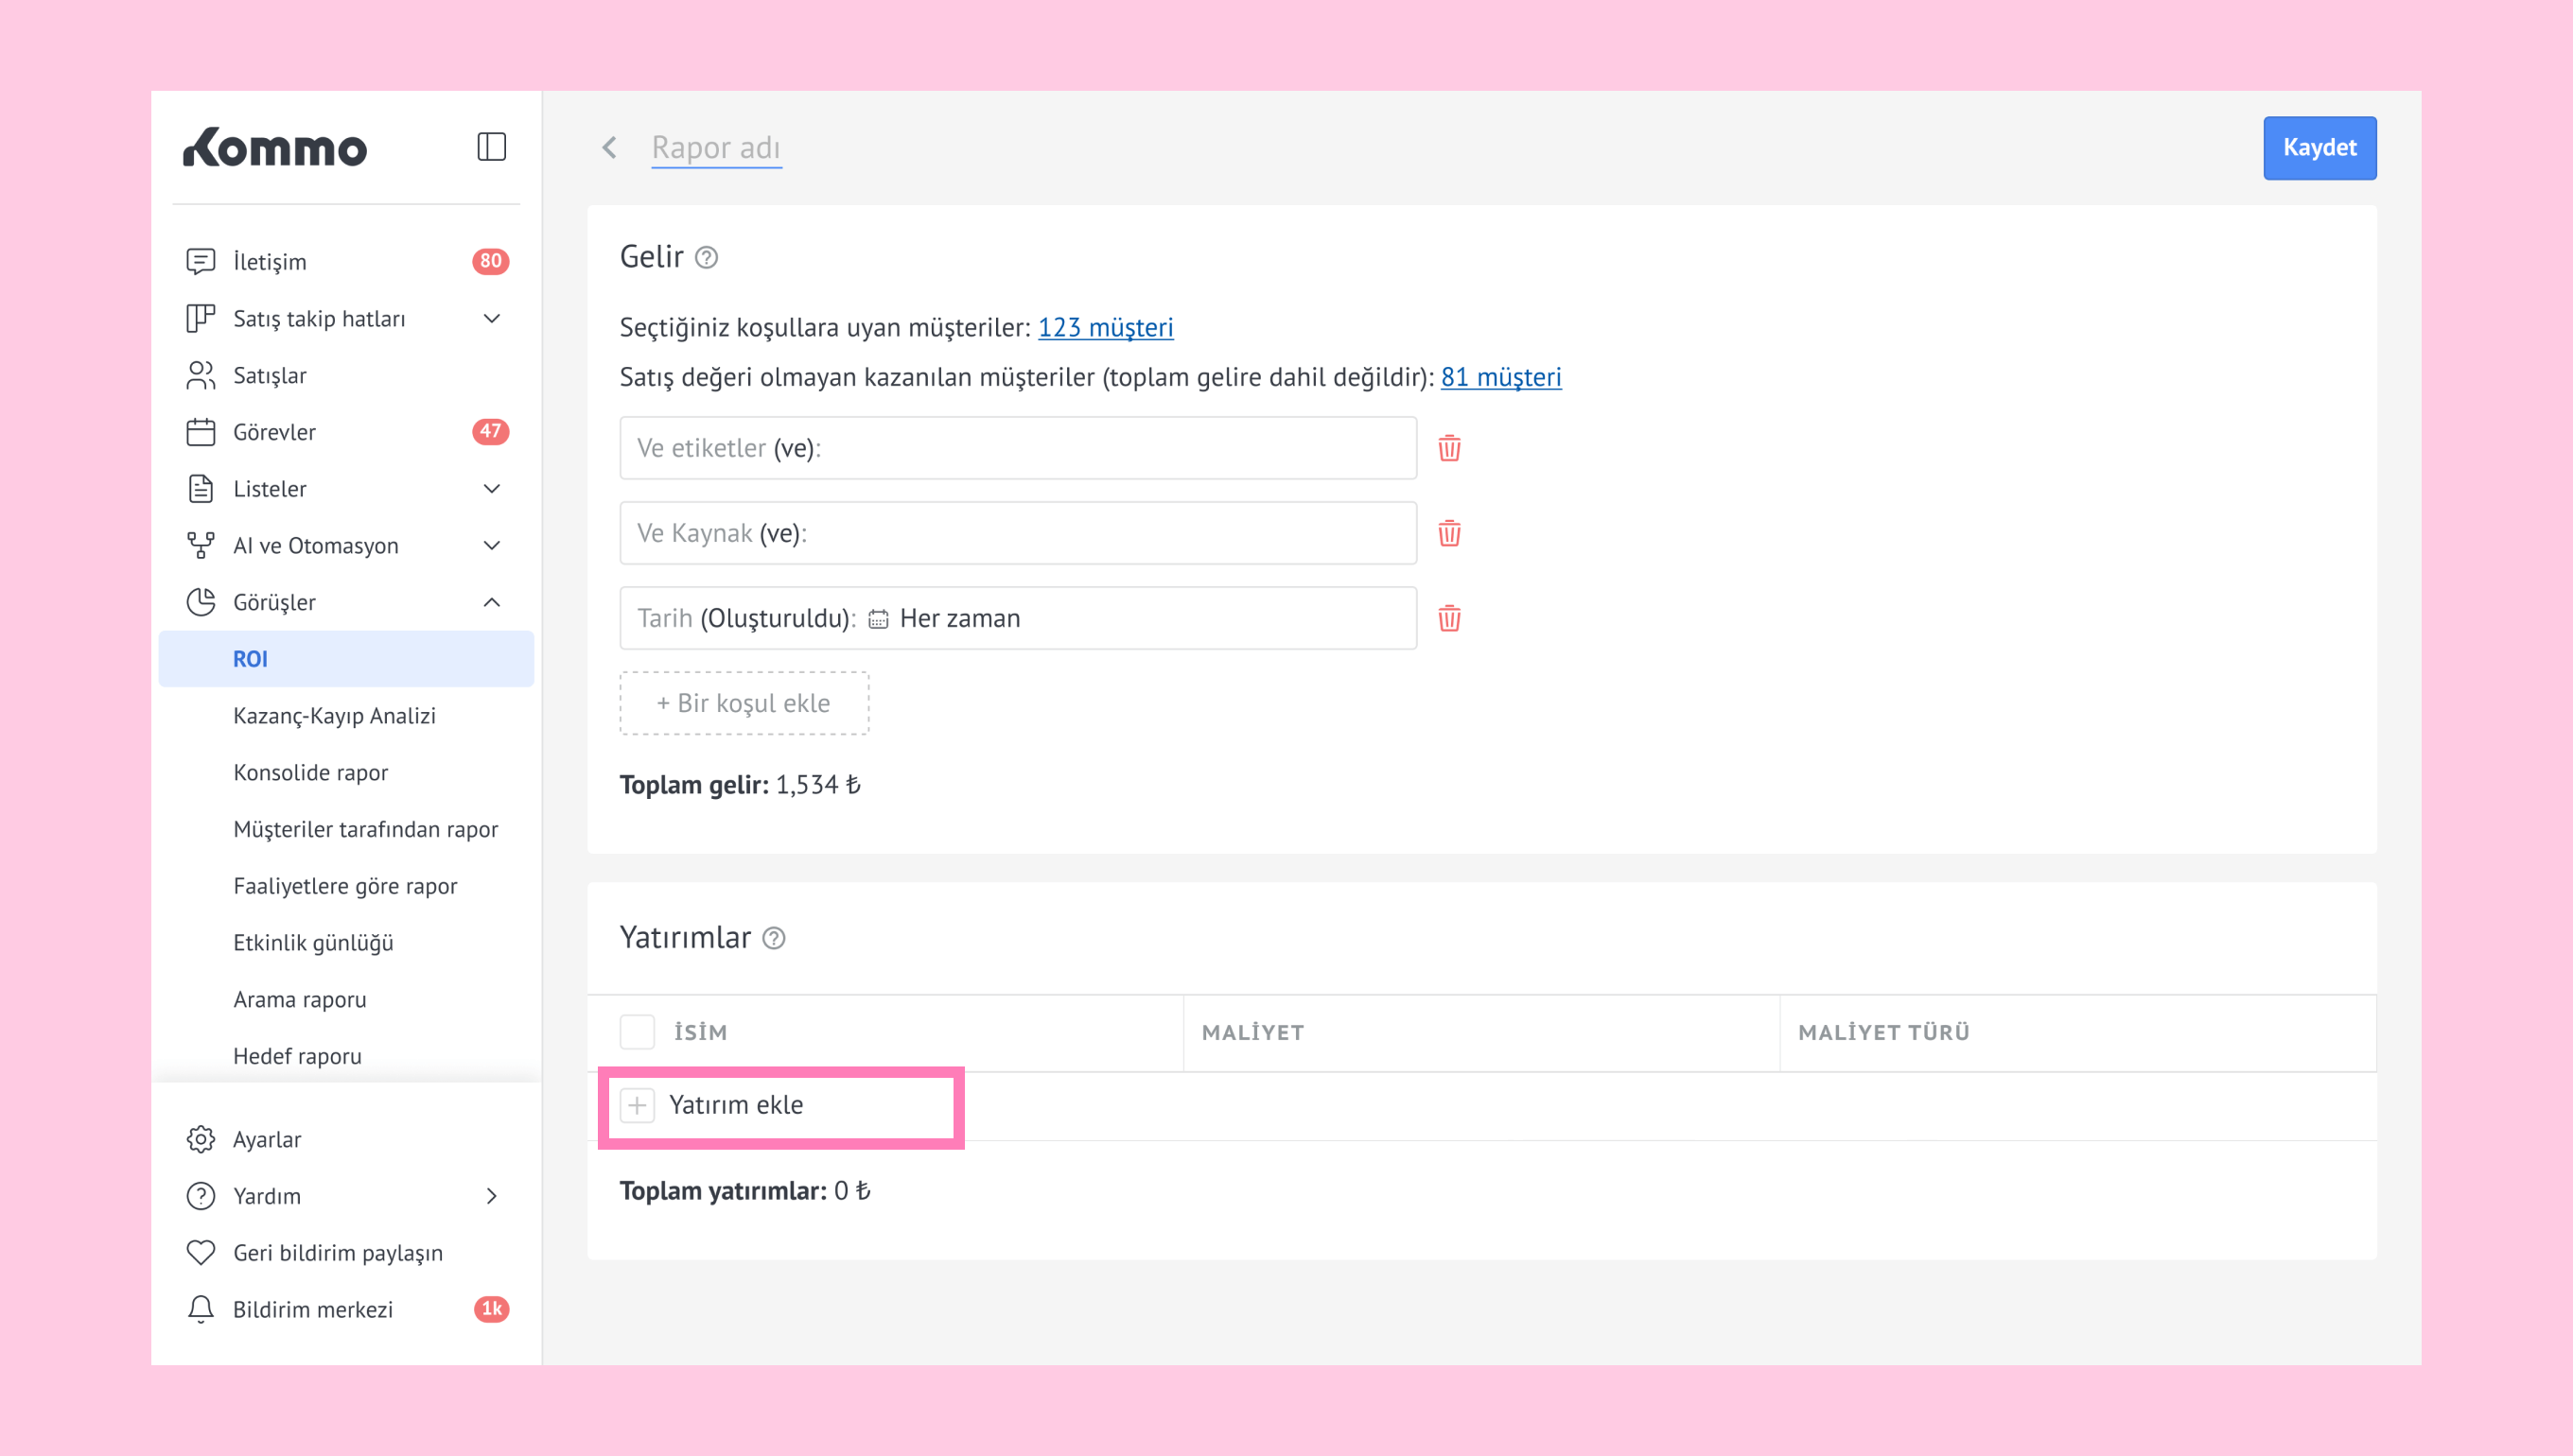Viewport: 2573px width, 1456px height.
Task: Delete the Ve etiketler condition
Action: tap(1448, 448)
